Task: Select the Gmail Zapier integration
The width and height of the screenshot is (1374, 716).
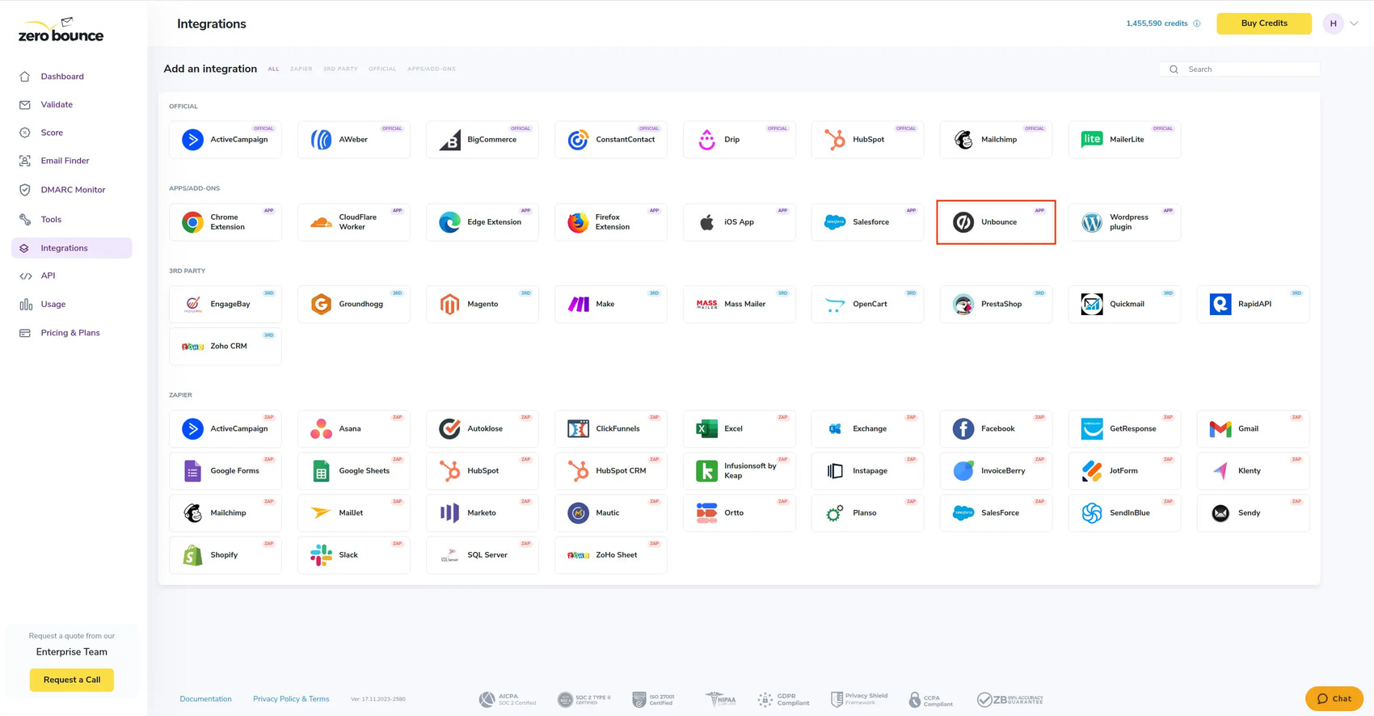Action: [1252, 429]
